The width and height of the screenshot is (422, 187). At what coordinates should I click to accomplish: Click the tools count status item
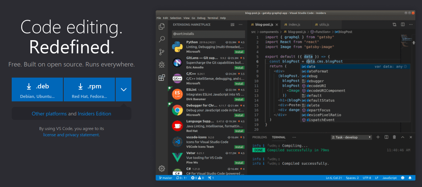(211, 178)
